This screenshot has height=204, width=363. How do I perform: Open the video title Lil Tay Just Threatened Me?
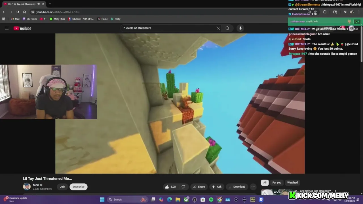(48, 178)
